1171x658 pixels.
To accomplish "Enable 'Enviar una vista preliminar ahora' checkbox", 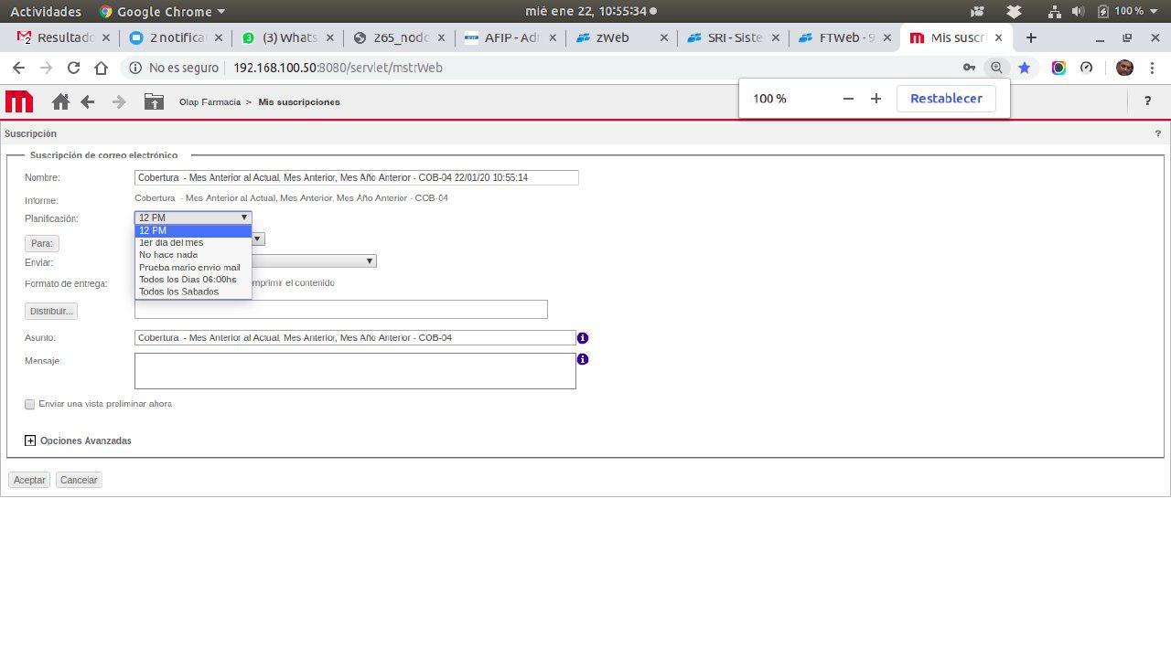I will (x=30, y=404).
